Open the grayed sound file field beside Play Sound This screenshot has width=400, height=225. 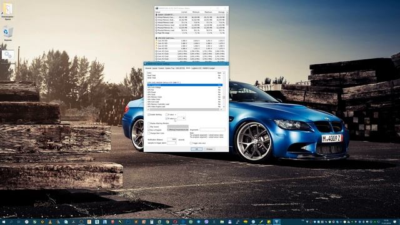point(177,126)
